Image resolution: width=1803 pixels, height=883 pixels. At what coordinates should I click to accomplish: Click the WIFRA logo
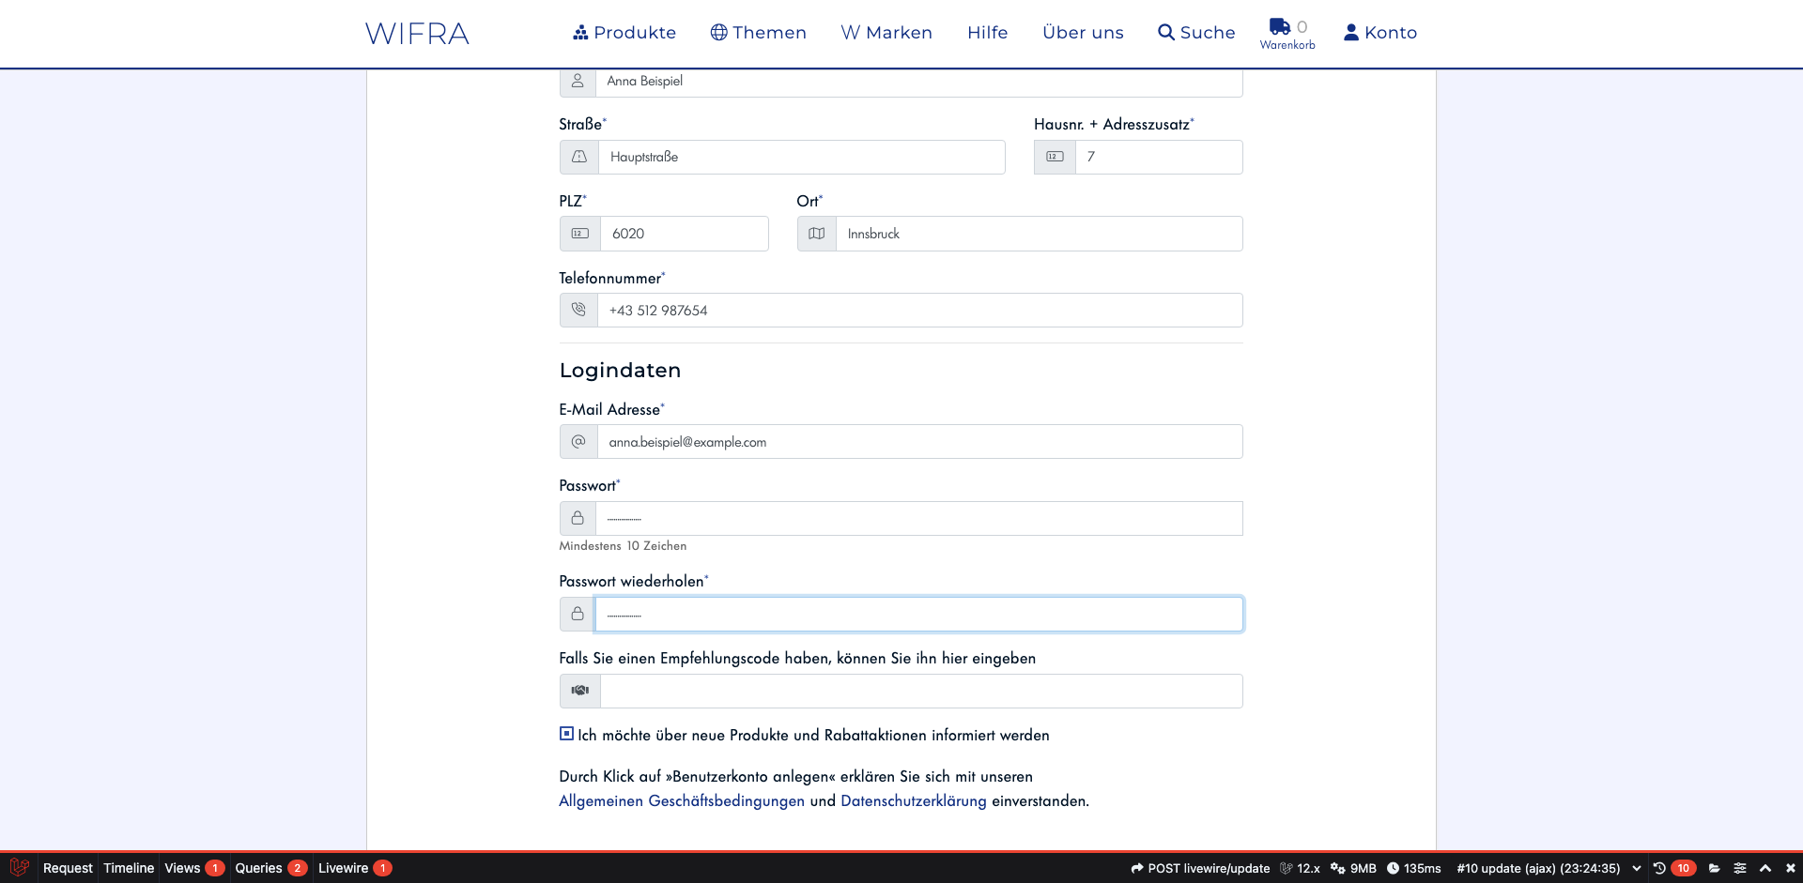pyautogui.click(x=417, y=34)
